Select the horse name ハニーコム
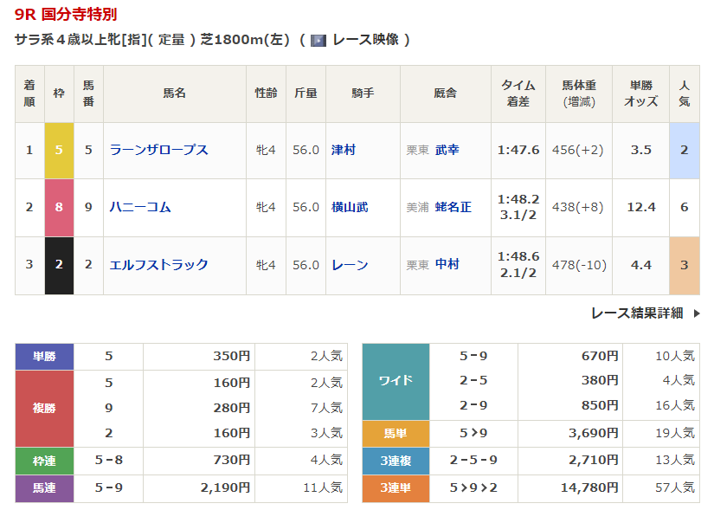The image size is (714, 510). [x=140, y=207]
